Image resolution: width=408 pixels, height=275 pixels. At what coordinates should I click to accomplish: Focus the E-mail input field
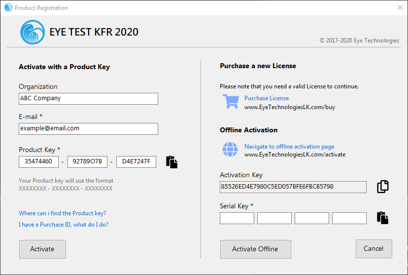[89, 129]
